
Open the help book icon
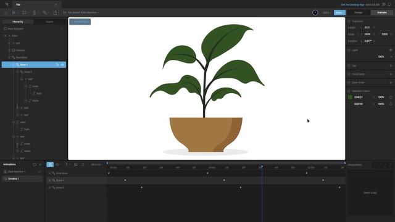pyautogui.click(x=384, y=4)
